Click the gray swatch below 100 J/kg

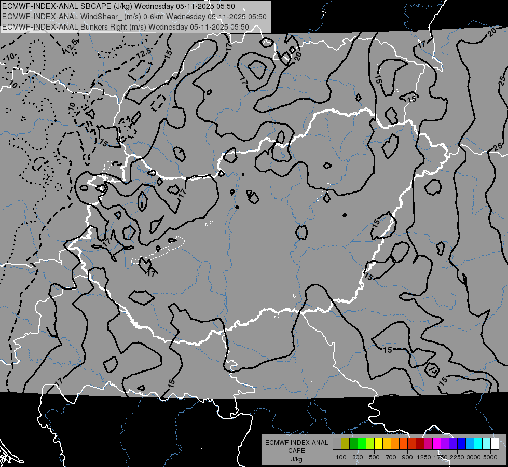pos(337,444)
